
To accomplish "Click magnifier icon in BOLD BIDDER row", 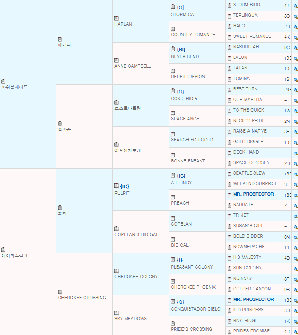I will pyautogui.click(x=295, y=237).
